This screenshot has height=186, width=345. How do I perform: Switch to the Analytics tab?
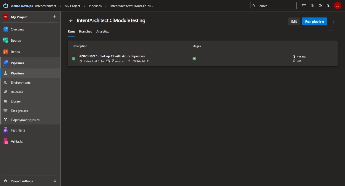[x=103, y=31]
